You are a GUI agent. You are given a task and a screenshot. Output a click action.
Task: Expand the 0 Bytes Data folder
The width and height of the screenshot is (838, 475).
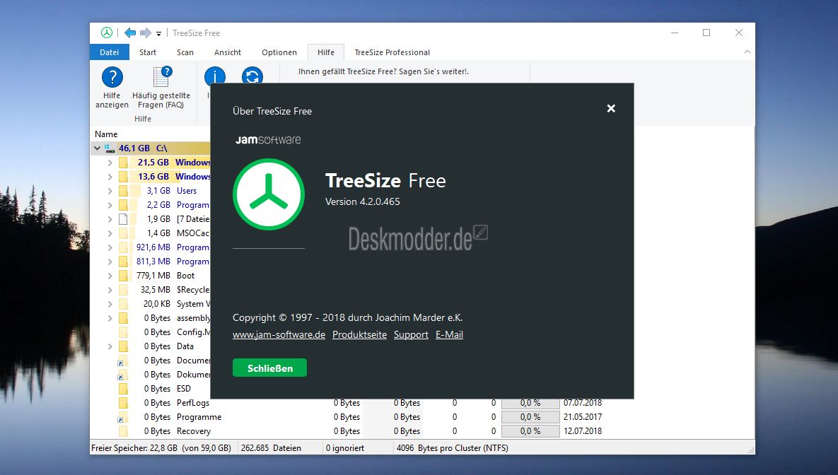[x=110, y=346]
